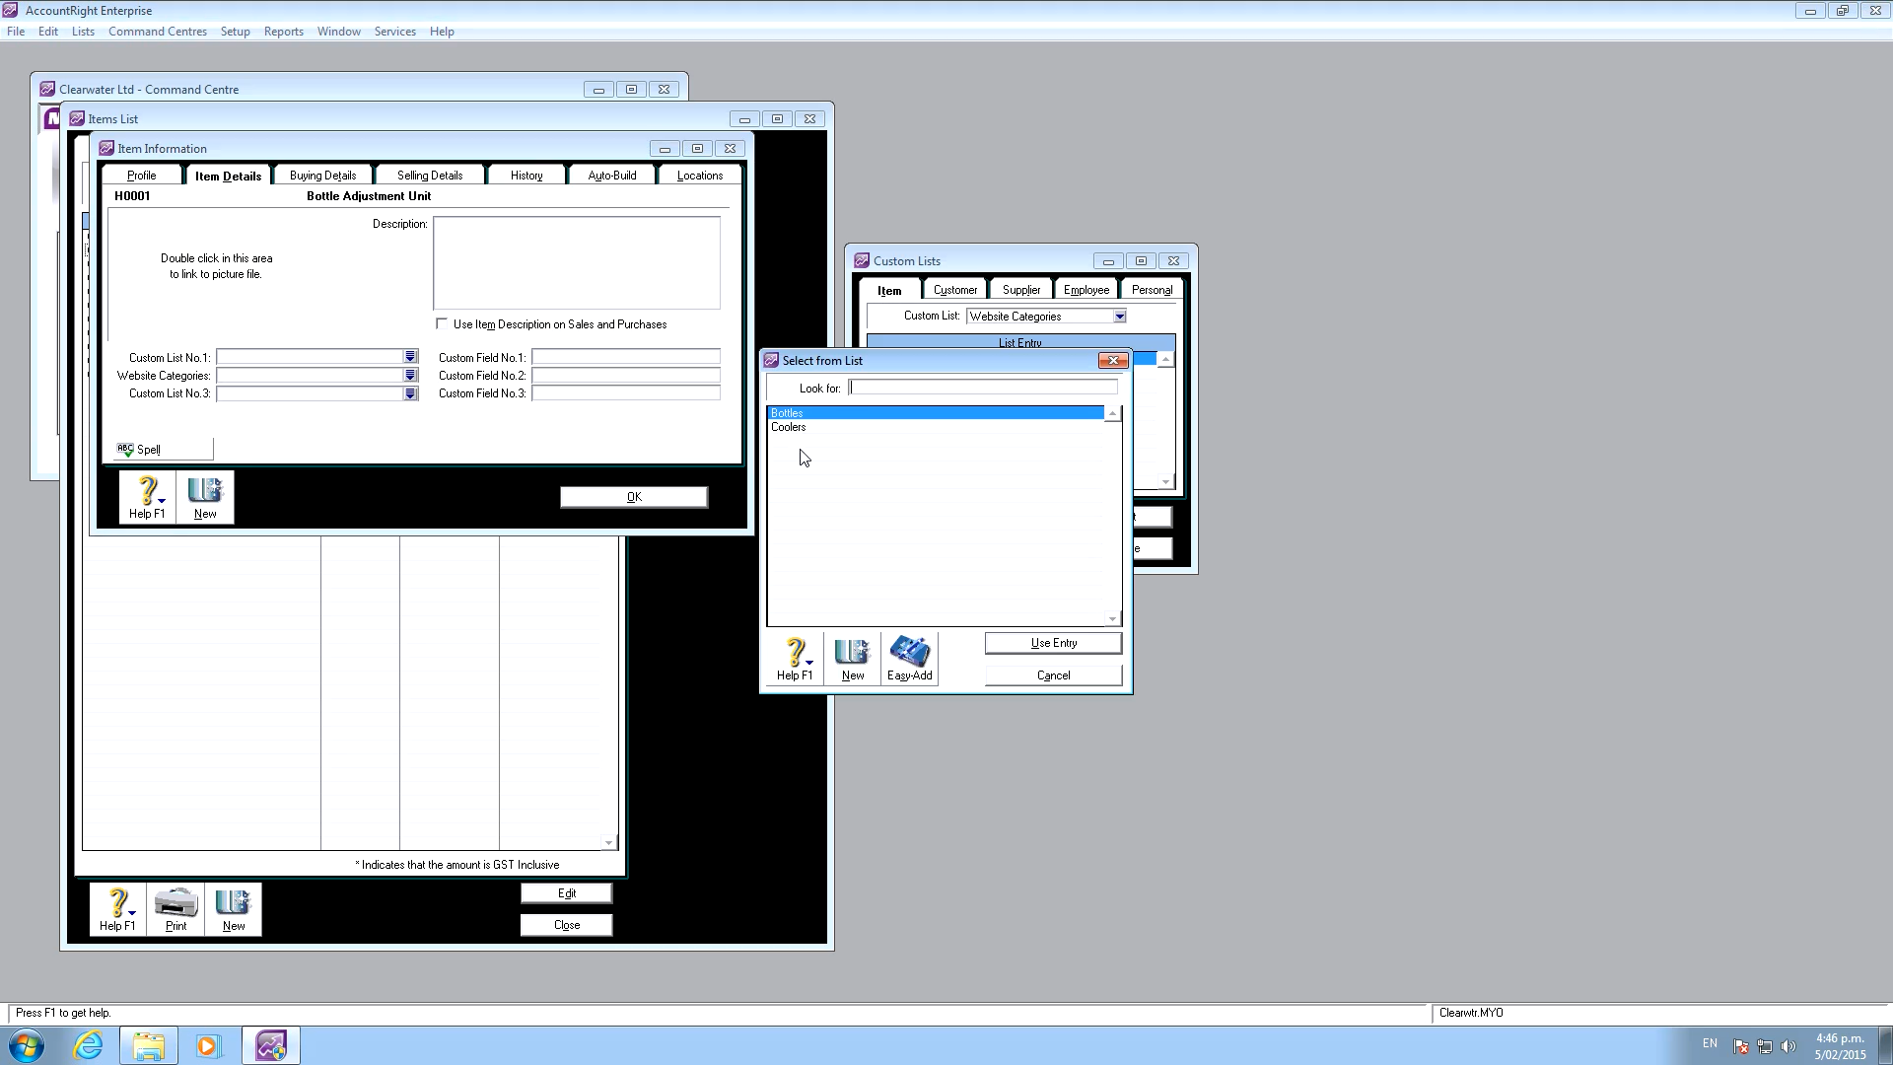The width and height of the screenshot is (1893, 1065).
Task: Click Use Entry button
Action: [1053, 643]
